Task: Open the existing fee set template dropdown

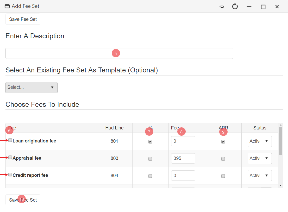Action: point(32,88)
